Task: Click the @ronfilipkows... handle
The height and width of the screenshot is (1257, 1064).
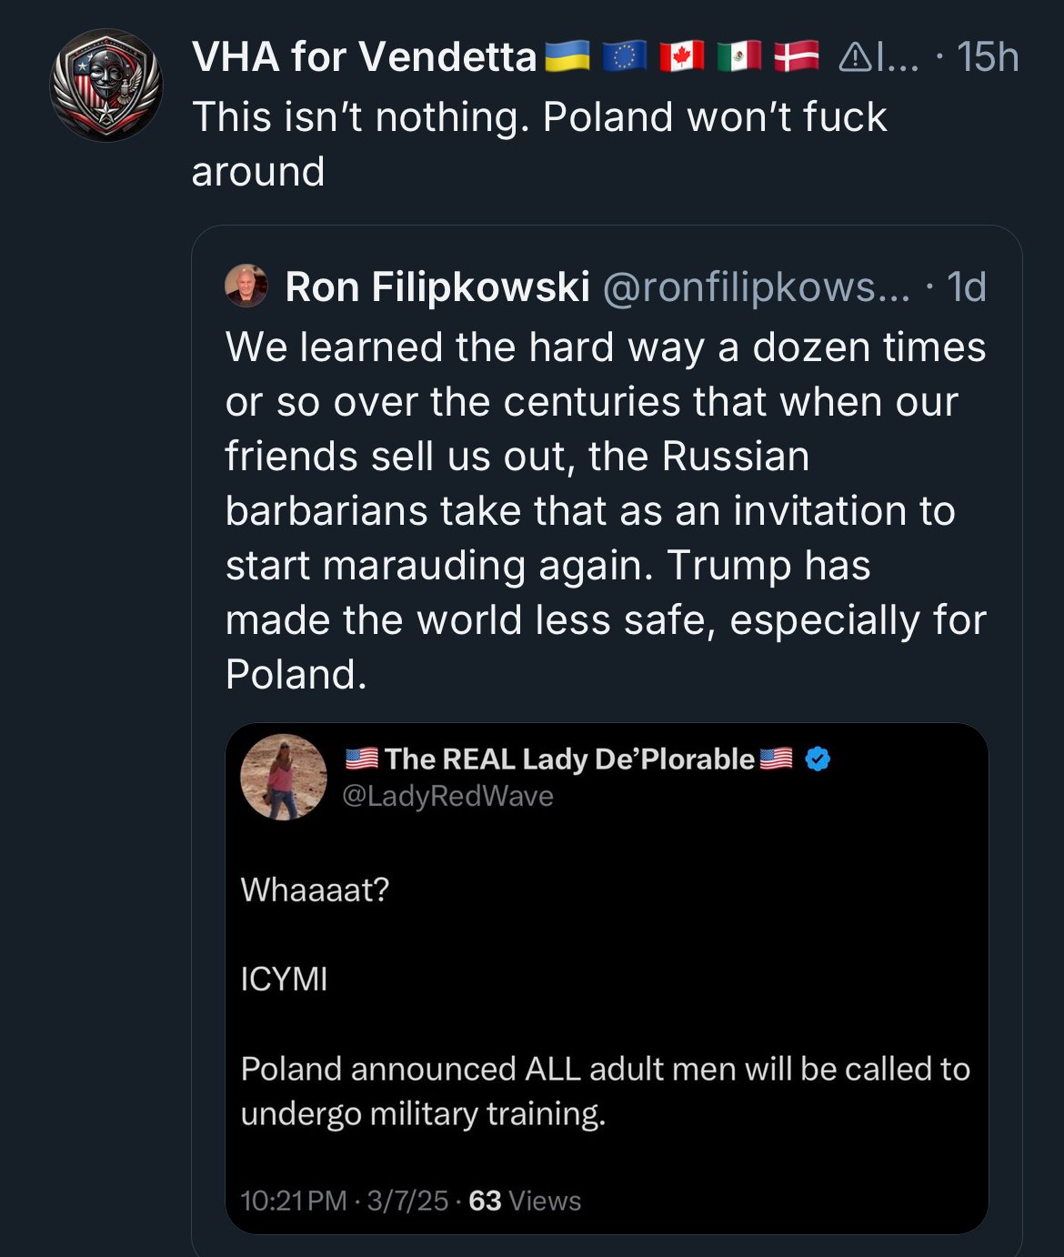Action: coord(755,287)
